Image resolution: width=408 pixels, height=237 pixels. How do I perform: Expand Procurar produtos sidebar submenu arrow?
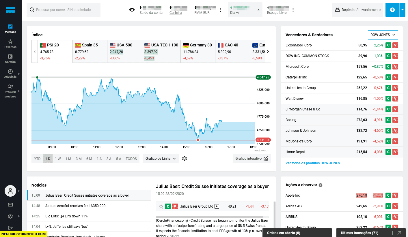point(19,91)
